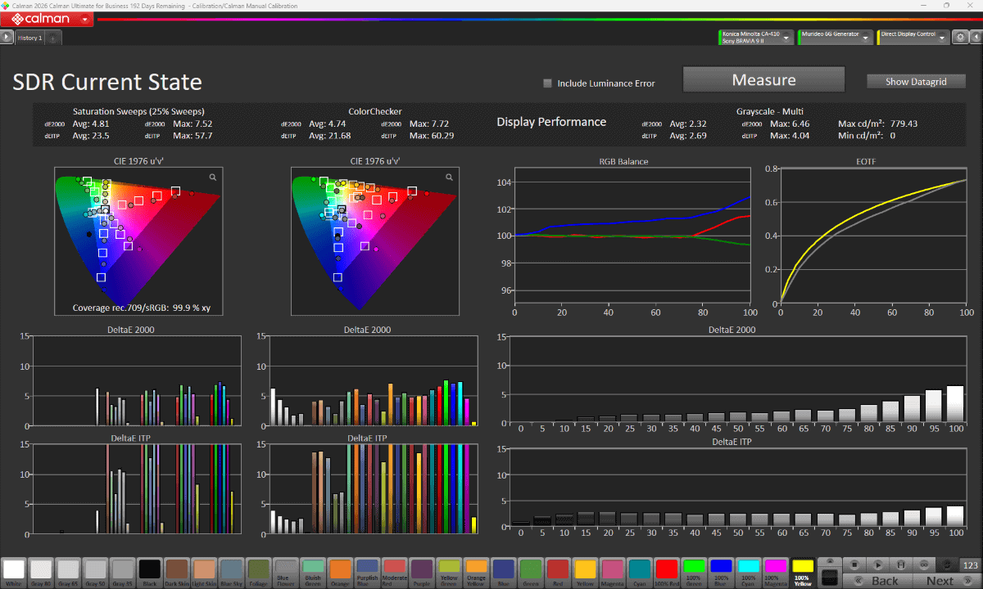This screenshot has height=589, width=983.
Task: Open the Murideo 8G Generator source dropdown
Action: click(835, 38)
